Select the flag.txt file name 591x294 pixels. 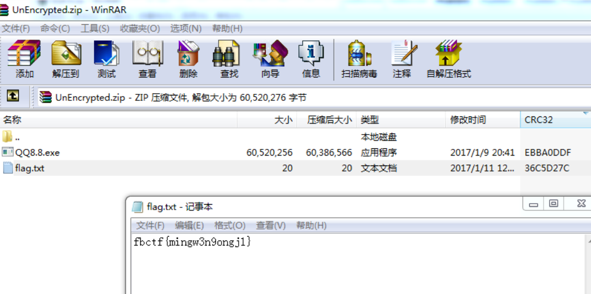pyautogui.click(x=30, y=168)
